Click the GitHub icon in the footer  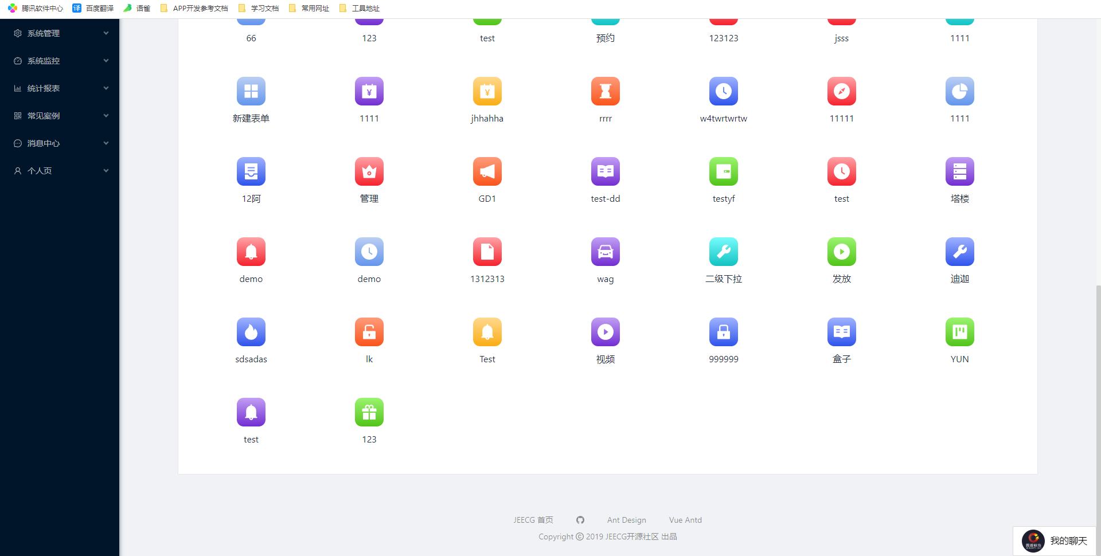tap(580, 520)
